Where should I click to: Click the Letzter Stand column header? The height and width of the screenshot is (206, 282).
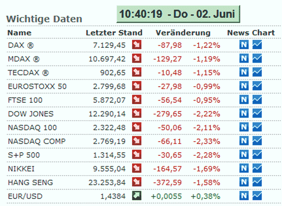tap(114, 33)
